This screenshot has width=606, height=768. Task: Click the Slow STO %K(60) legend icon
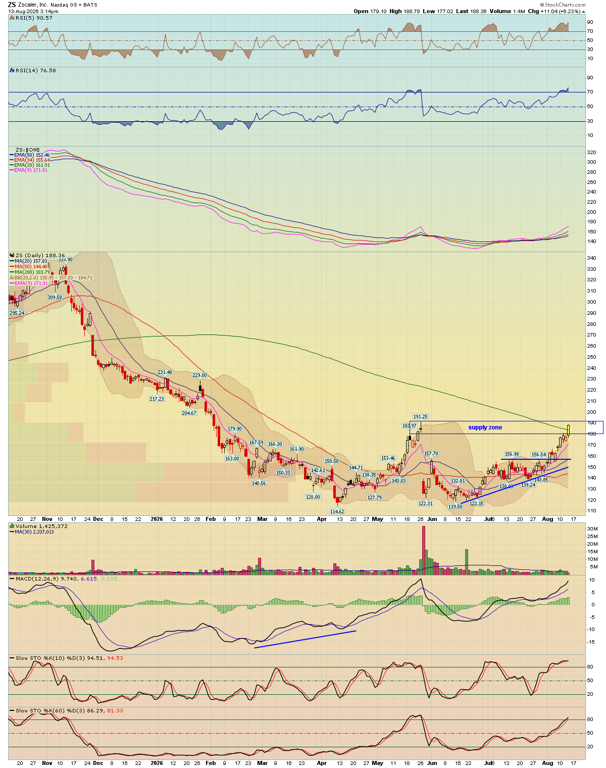pyautogui.click(x=12, y=710)
